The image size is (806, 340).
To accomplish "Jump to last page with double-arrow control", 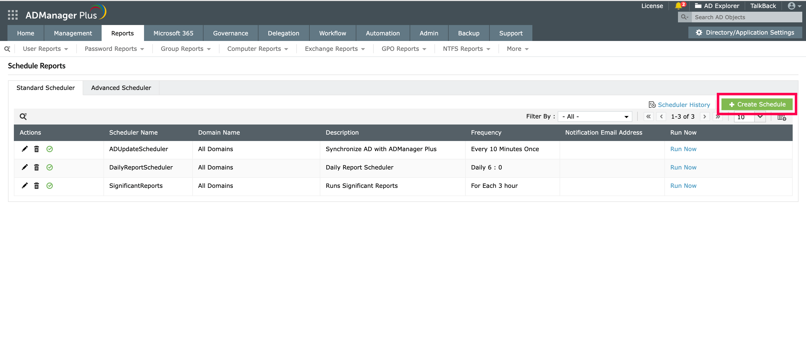I will click(717, 116).
